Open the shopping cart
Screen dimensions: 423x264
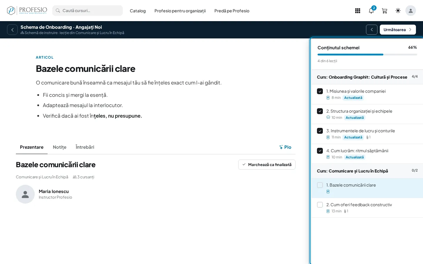click(384, 11)
